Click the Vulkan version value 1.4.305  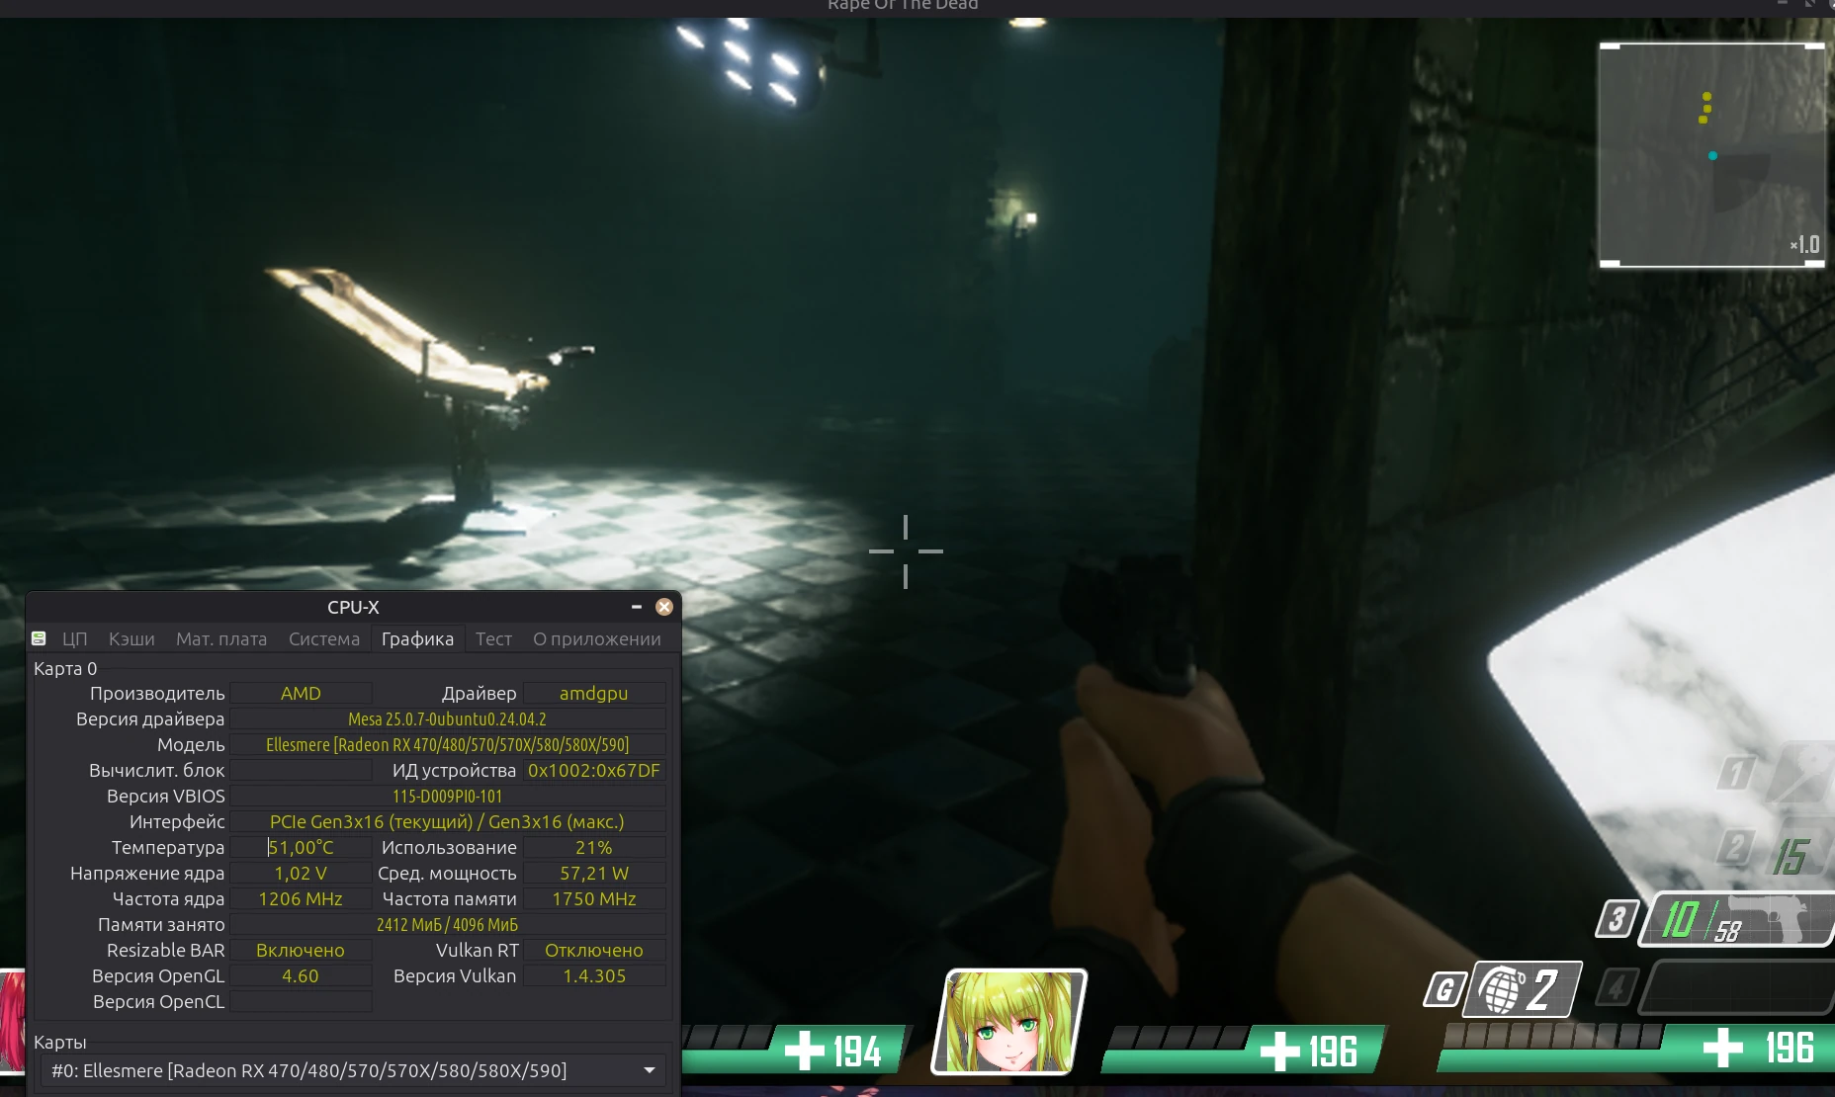[594, 976]
